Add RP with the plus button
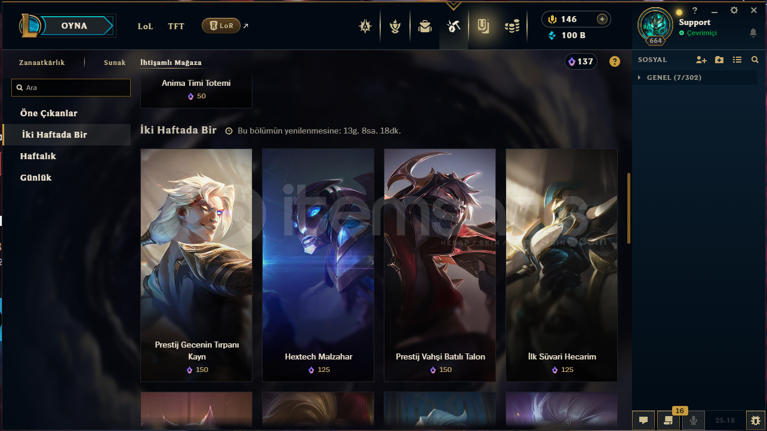 [x=602, y=19]
